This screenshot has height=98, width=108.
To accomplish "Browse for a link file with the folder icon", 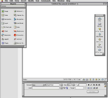I will (67, 88).
